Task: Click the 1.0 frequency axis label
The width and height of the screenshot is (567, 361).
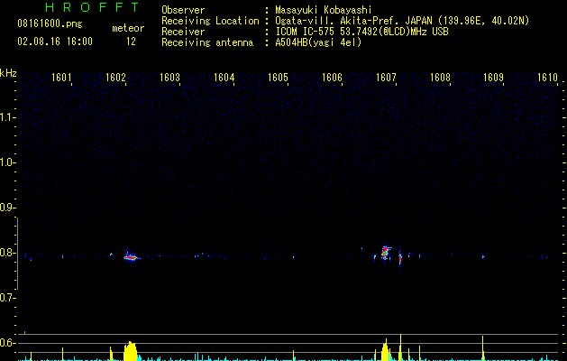Action: (7, 162)
